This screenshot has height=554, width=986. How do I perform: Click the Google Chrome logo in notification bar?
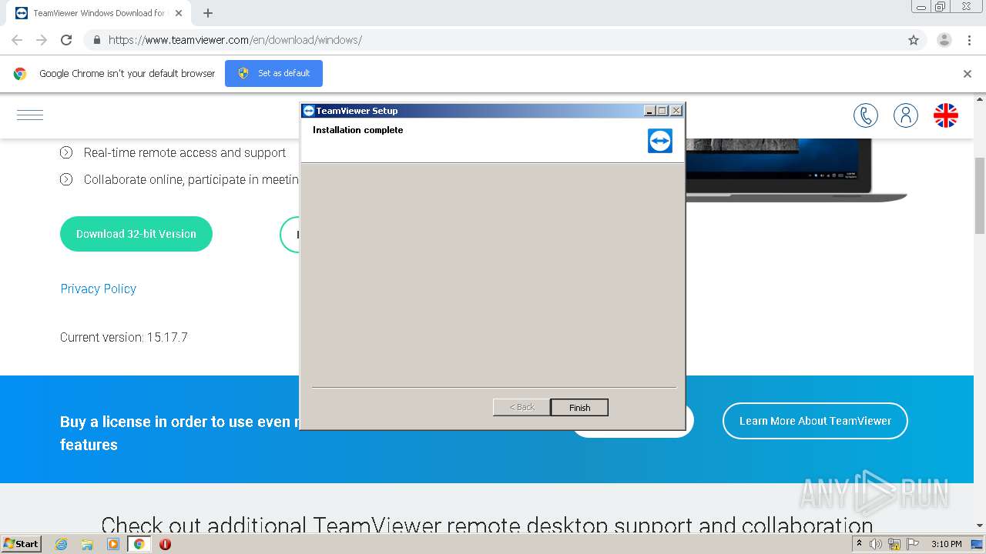point(20,74)
